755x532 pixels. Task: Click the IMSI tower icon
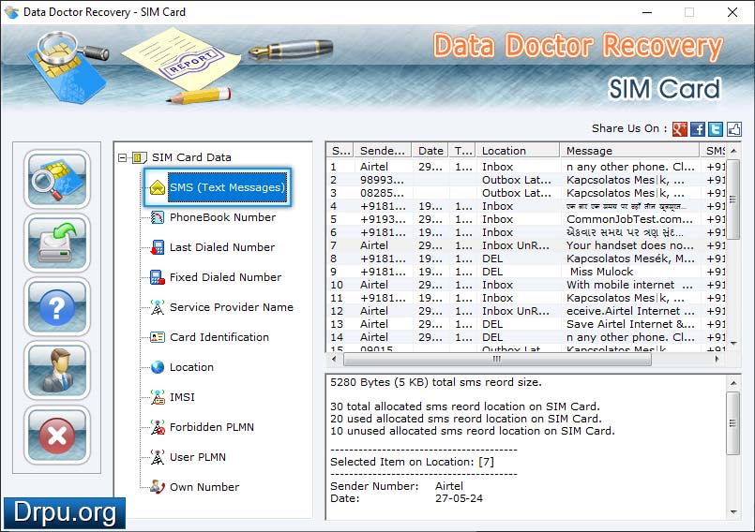157,397
